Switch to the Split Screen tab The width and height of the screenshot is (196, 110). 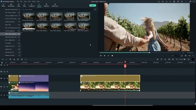point(55,5)
